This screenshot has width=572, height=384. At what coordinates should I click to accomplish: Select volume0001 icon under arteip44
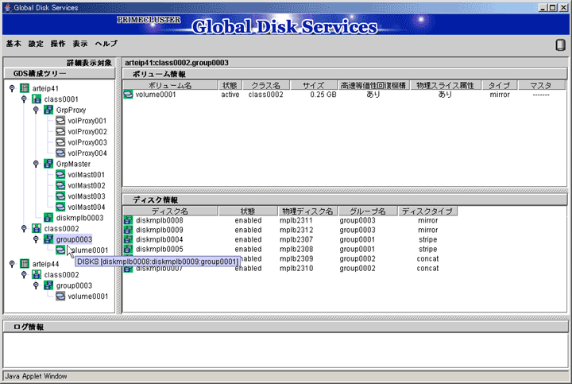[60, 296]
